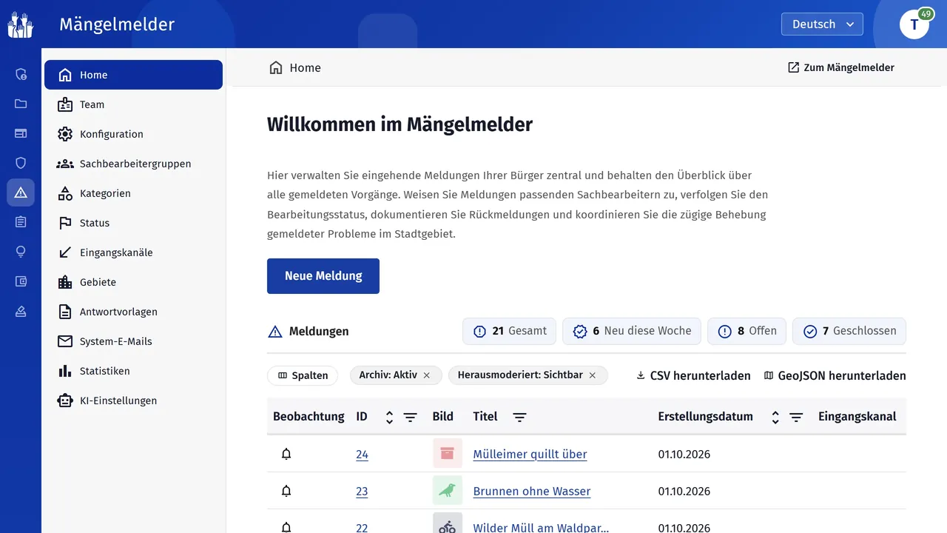947x533 pixels.
Task: Open report ID 23 link
Action: [362, 491]
